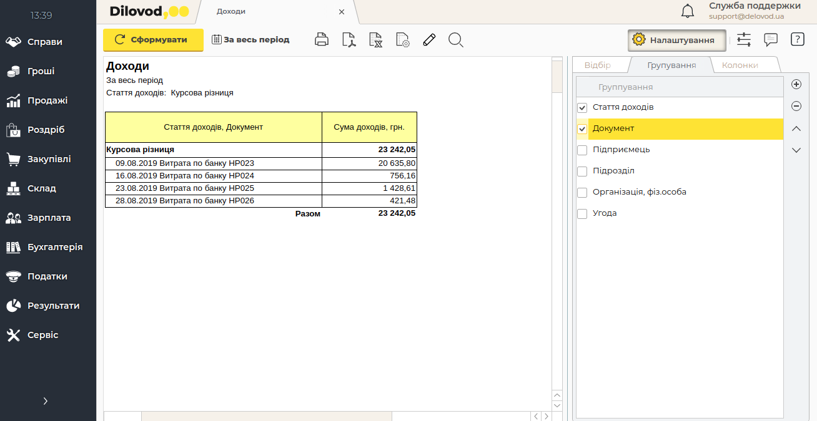This screenshot has height=421, width=817.
Task: Export report to PDF file
Action: point(349,40)
